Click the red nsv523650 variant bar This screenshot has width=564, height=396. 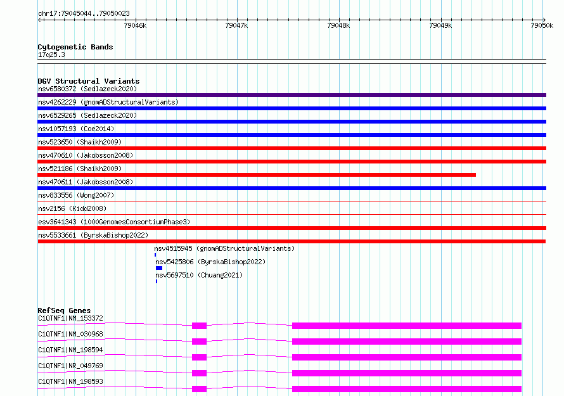[x=292, y=148]
